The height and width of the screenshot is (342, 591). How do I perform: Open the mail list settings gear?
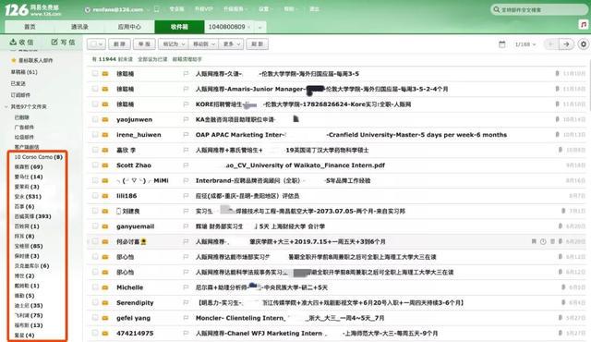[583, 44]
